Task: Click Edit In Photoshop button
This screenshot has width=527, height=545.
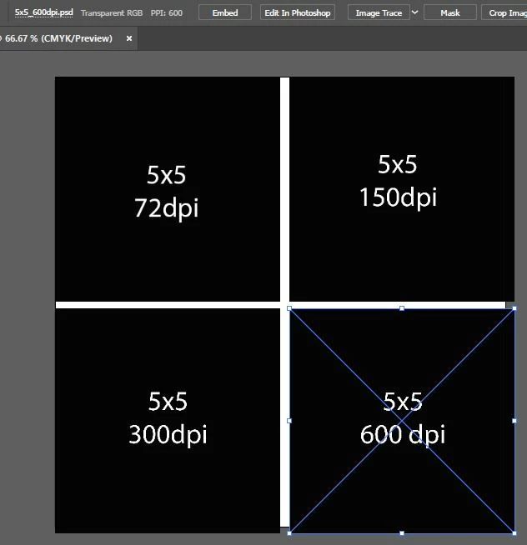Action: (x=298, y=12)
